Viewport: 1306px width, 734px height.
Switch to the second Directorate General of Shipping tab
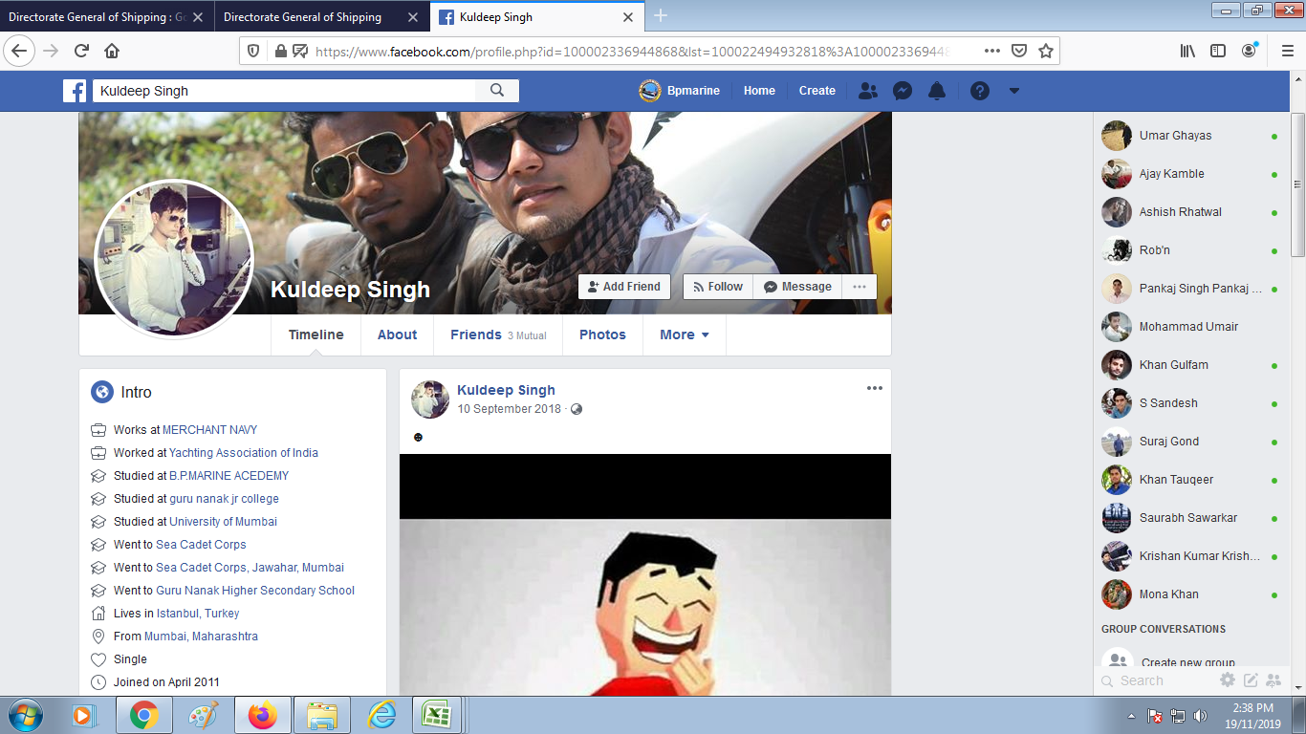(322, 17)
